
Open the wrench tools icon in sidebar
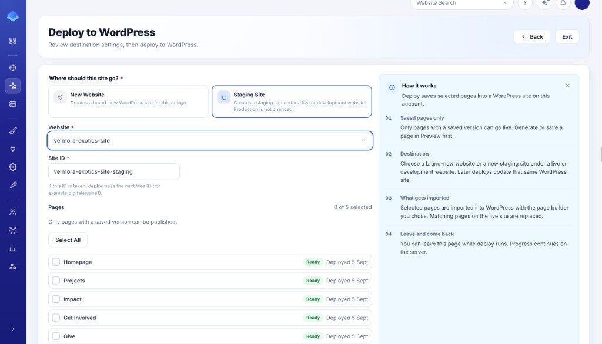[13, 185]
